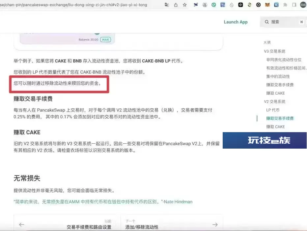
Task: Click the 大纲 outline title
Action: pyautogui.click(x=267, y=42)
